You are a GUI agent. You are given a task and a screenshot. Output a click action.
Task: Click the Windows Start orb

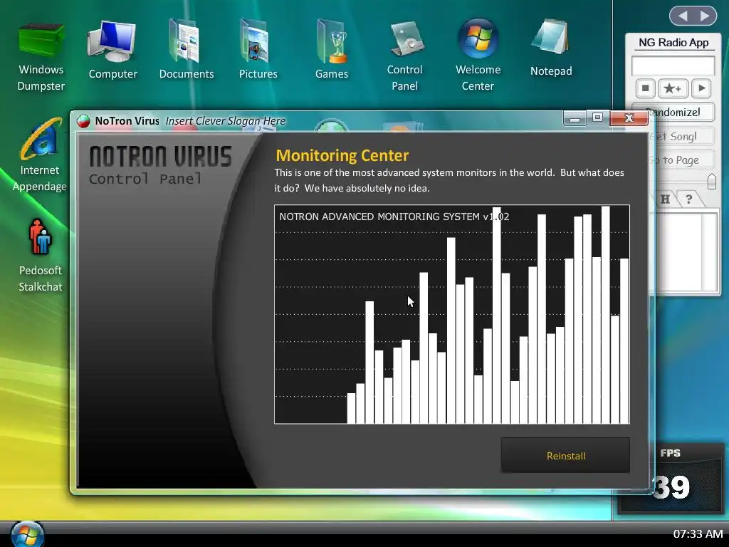coord(27,534)
